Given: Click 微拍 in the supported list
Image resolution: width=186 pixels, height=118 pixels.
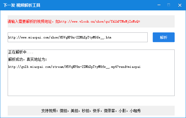Looking at the screenshot, I should (63, 111).
